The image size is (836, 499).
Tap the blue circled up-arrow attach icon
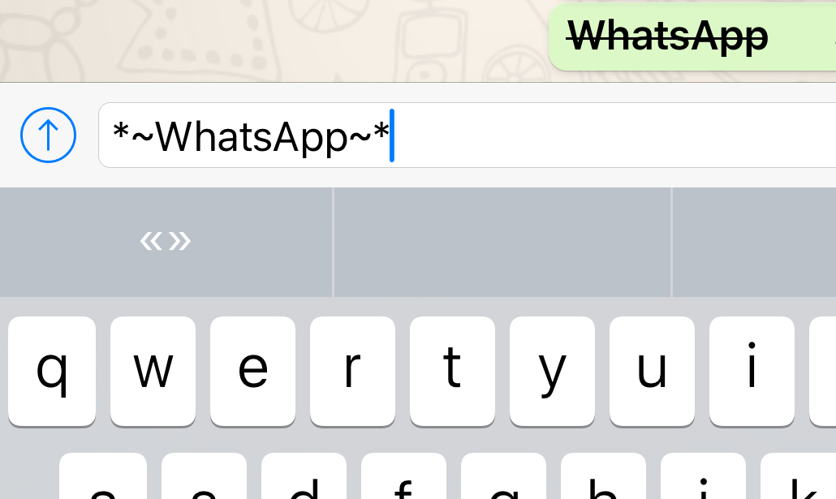point(48,135)
